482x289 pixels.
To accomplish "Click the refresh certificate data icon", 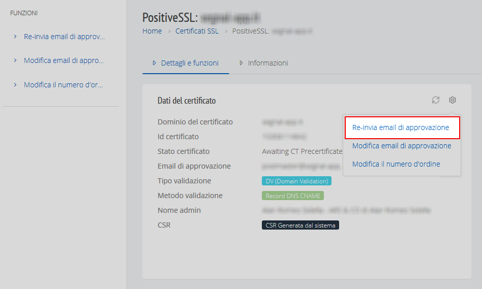I will point(436,100).
